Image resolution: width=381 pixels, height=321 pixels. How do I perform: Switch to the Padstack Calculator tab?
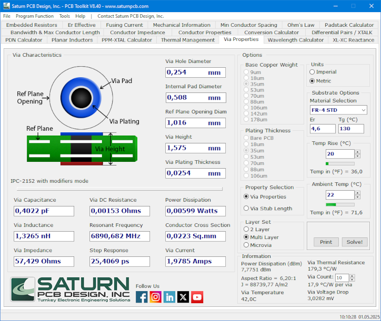pyautogui.click(x=349, y=25)
